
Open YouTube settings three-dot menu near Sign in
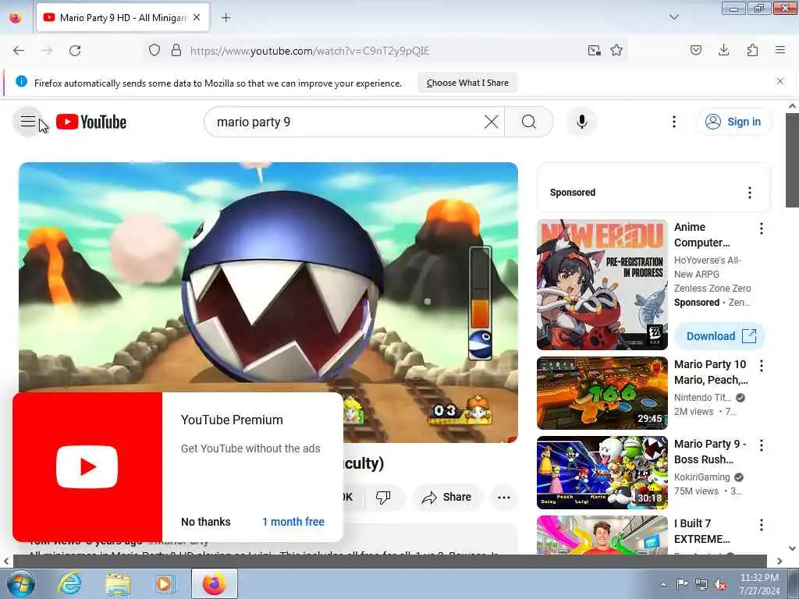click(x=673, y=122)
